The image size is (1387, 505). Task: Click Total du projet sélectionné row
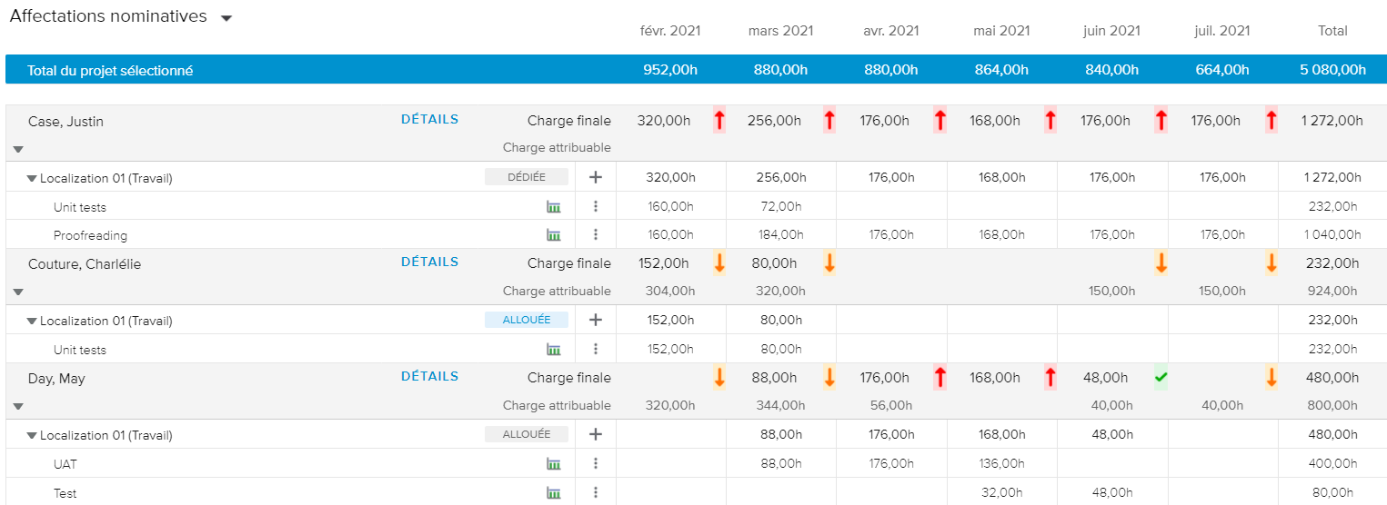[x=110, y=71]
